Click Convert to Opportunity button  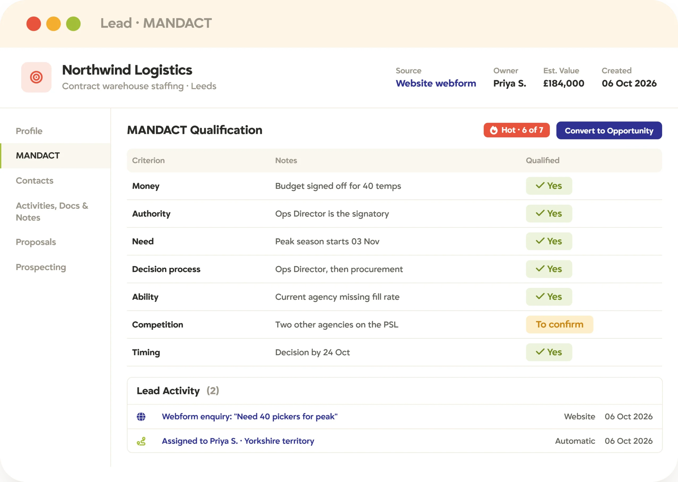pos(609,130)
